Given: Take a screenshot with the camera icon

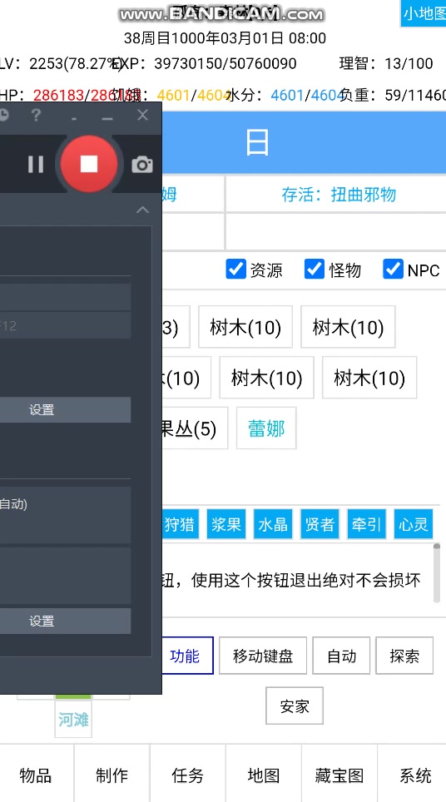Looking at the screenshot, I should (142, 165).
